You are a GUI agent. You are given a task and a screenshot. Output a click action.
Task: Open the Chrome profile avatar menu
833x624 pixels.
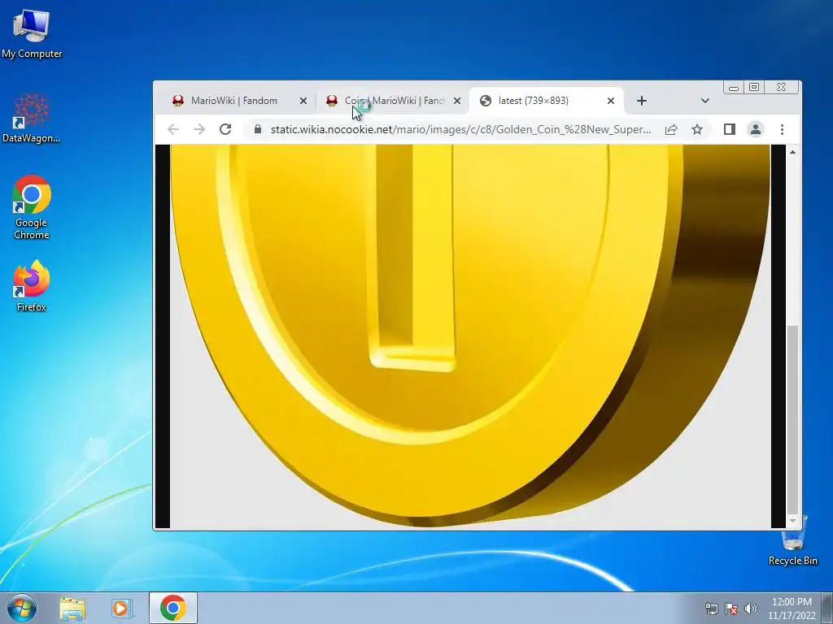[x=756, y=129]
